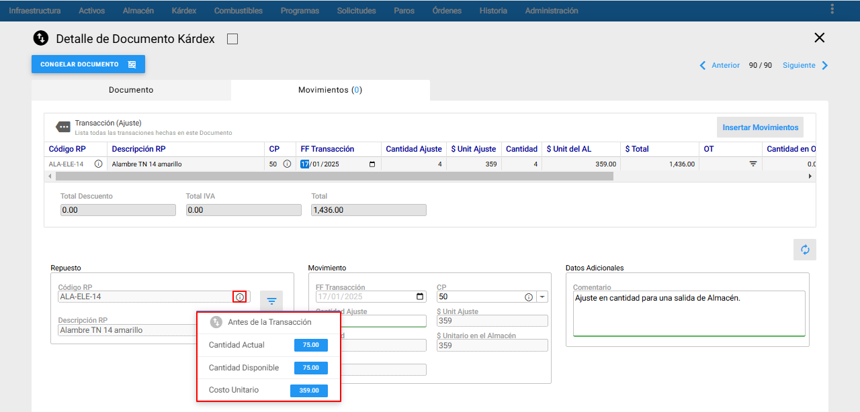This screenshot has height=412, width=860.
Task: Switch to the Movimientos (0) tab
Action: pyautogui.click(x=330, y=90)
